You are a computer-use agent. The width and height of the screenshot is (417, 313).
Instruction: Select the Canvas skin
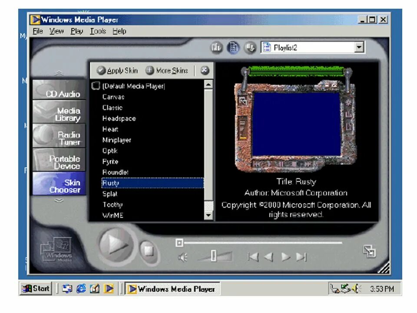tap(113, 97)
